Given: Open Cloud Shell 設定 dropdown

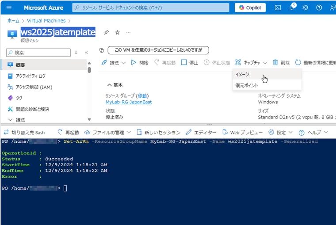Looking at the screenshot, I should click(x=280, y=133).
